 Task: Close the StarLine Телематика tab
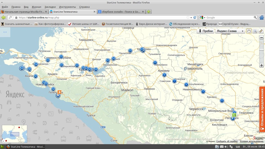(x=94, y=12)
